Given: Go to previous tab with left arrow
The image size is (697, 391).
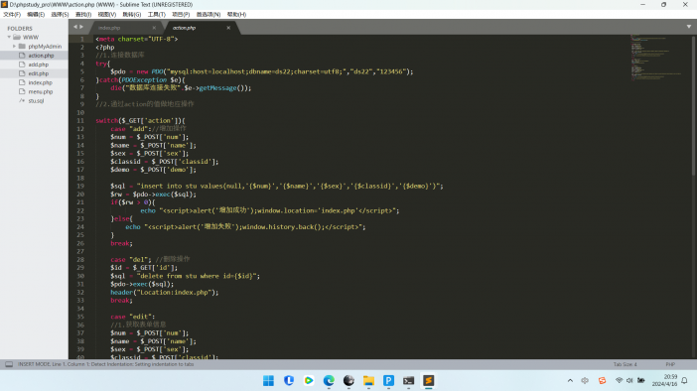Looking at the screenshot, I should (75, 27).
